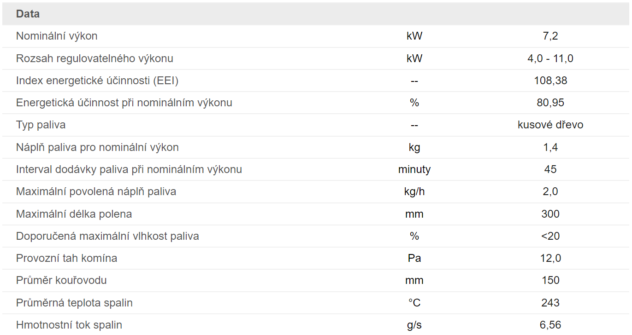Click the kg/h unit cell
This screenshot has height=335, width=632.
tap(414, 191)
